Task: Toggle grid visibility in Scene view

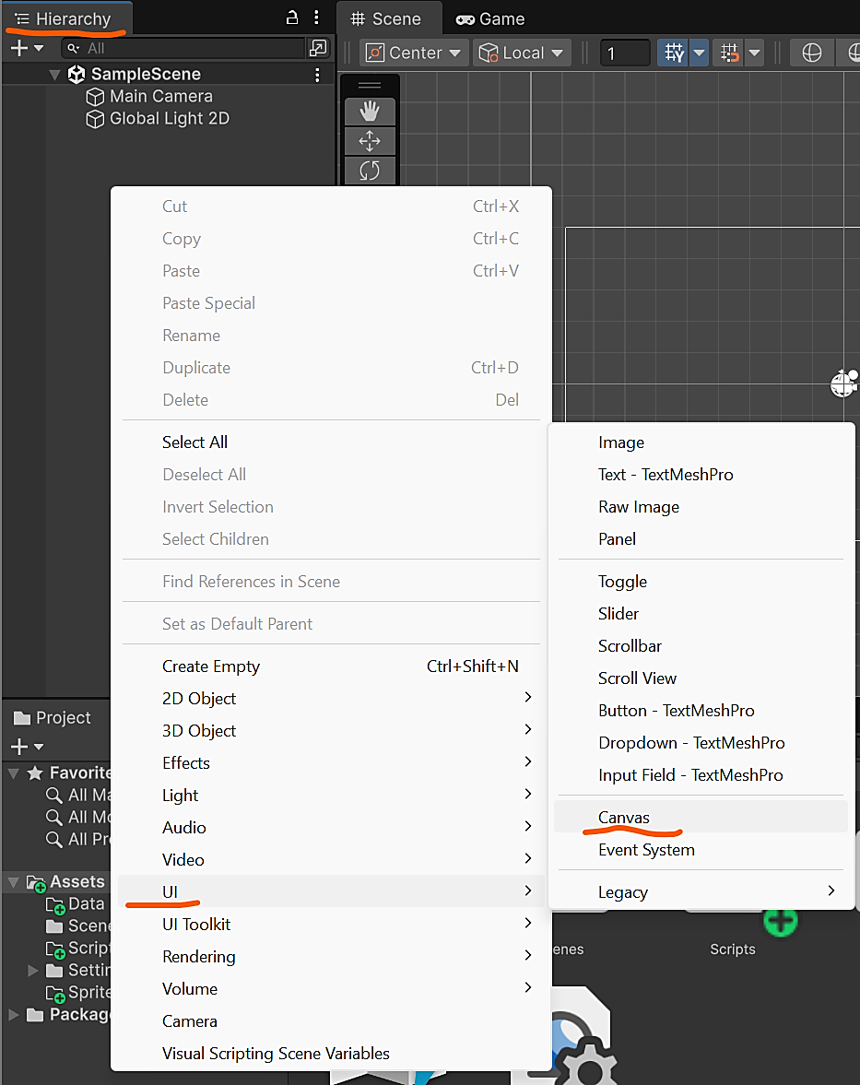Action: 674,53
